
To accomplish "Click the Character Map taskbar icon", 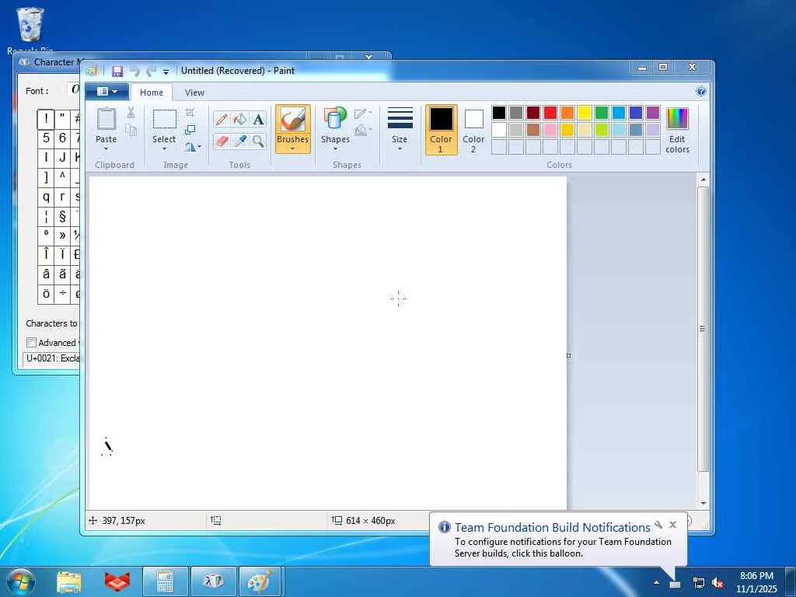I will tap(213, 581).
